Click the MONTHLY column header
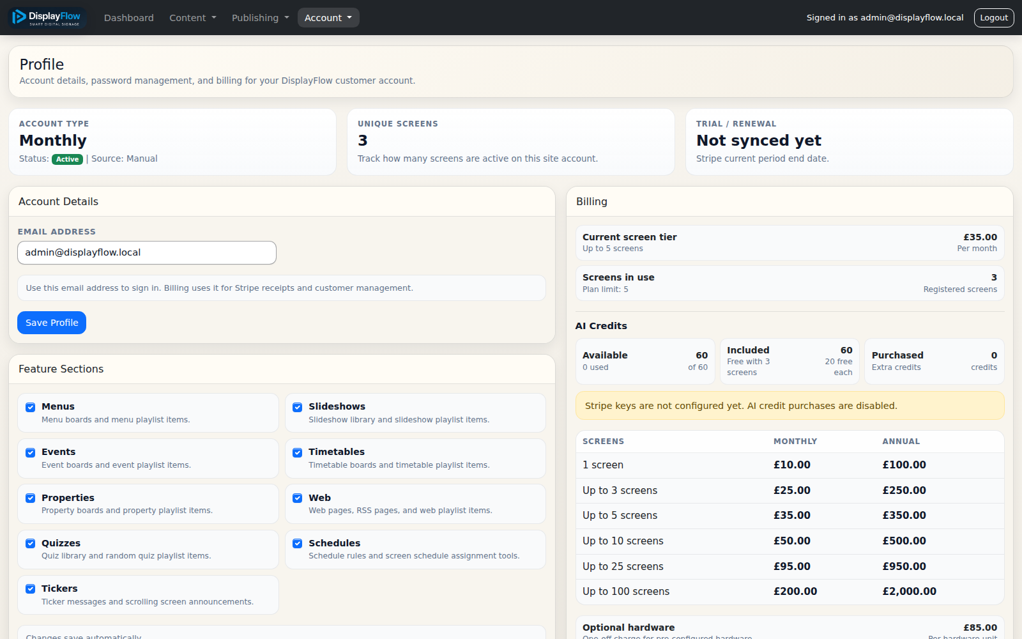The height and width of the screenshot is (639, 1022). (795, 442)
